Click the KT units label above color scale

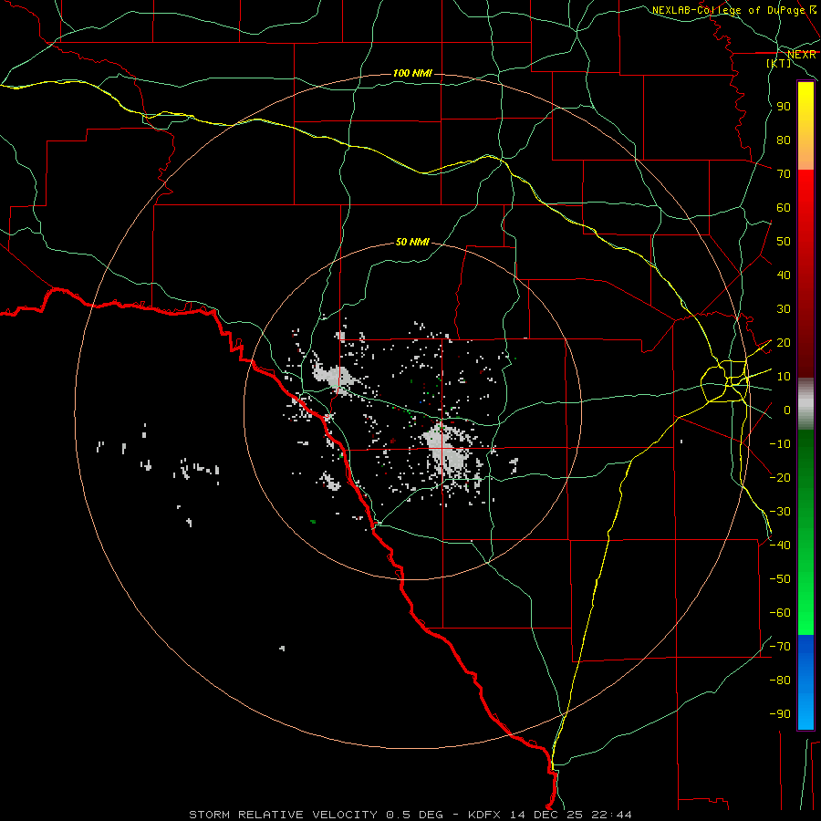coord(779,63)
